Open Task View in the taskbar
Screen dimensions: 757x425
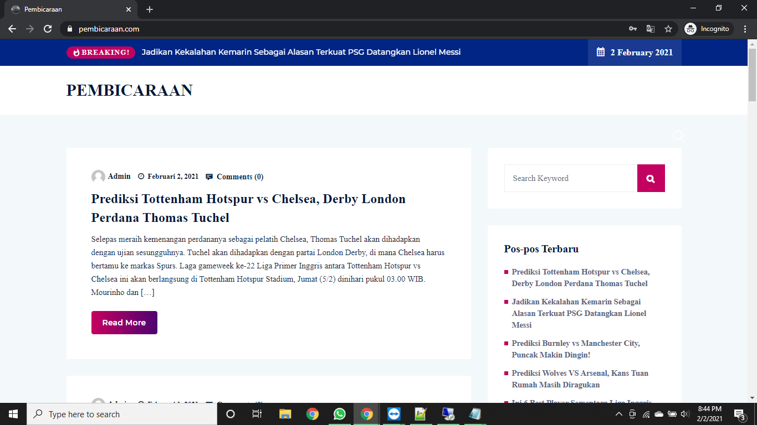pyautogui.click(x=257, y=414)
